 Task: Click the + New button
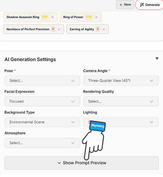(x=125, y=5)
